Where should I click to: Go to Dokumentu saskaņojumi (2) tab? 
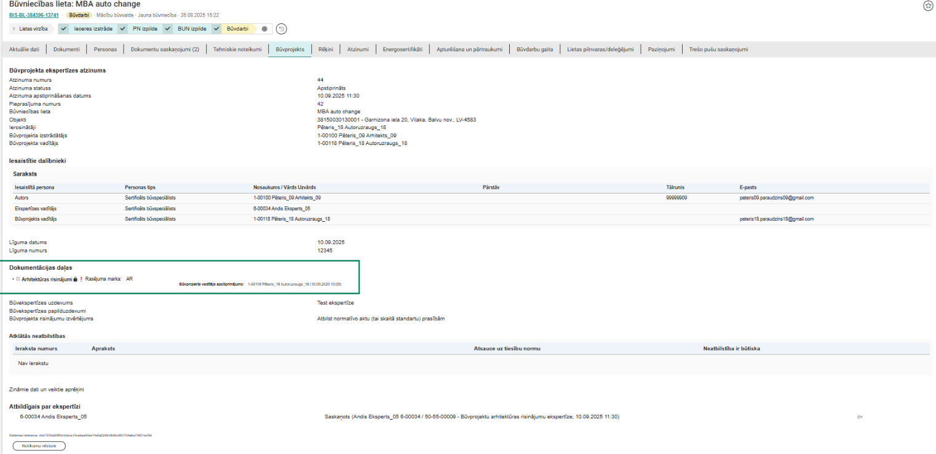point(165,49)
